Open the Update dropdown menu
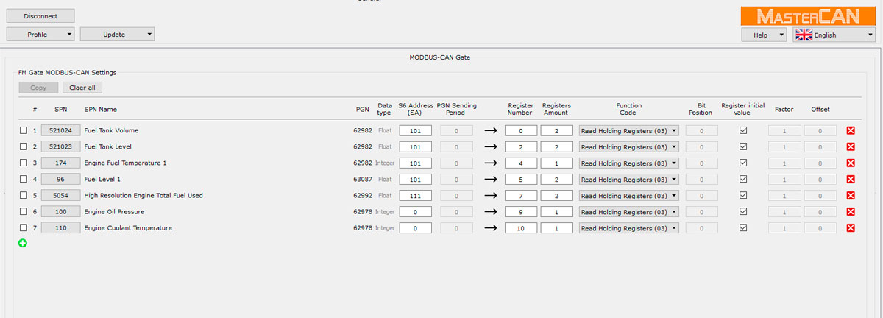The height and width of the screenshot is (318, 883). (x=117, y=34)
